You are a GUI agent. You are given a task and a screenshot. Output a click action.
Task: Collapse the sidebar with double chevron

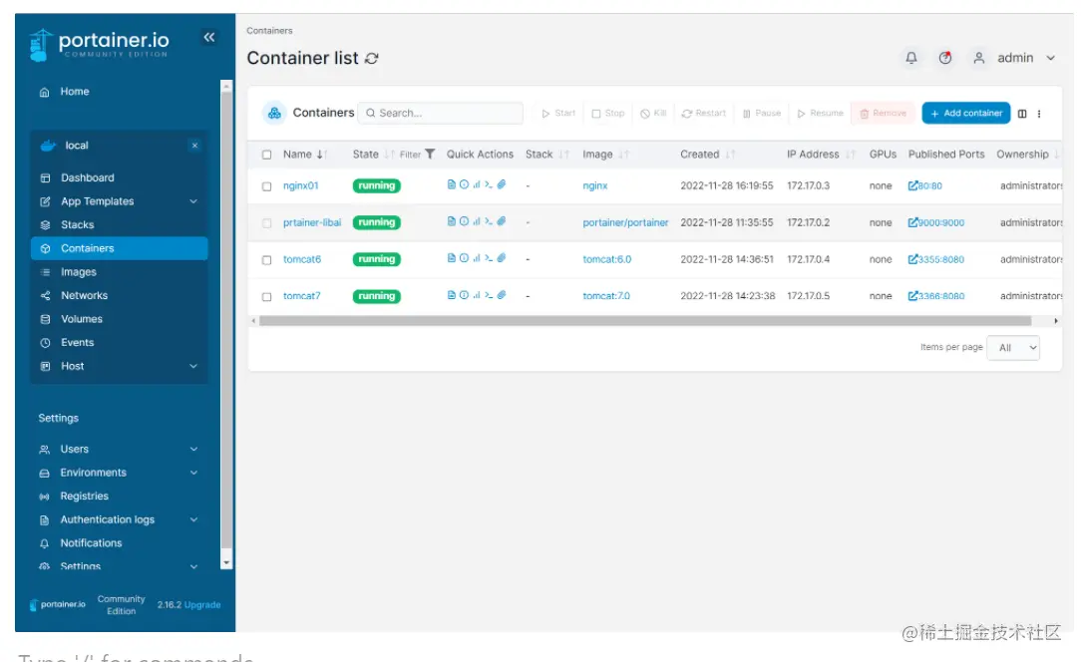[208, 37]
